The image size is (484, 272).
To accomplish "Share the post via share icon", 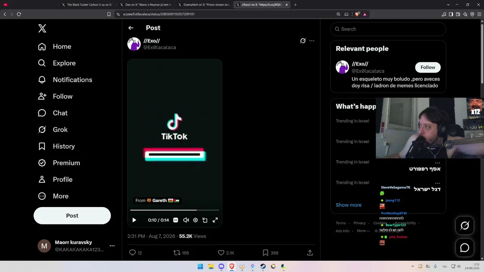I will [x=310, y=253].
